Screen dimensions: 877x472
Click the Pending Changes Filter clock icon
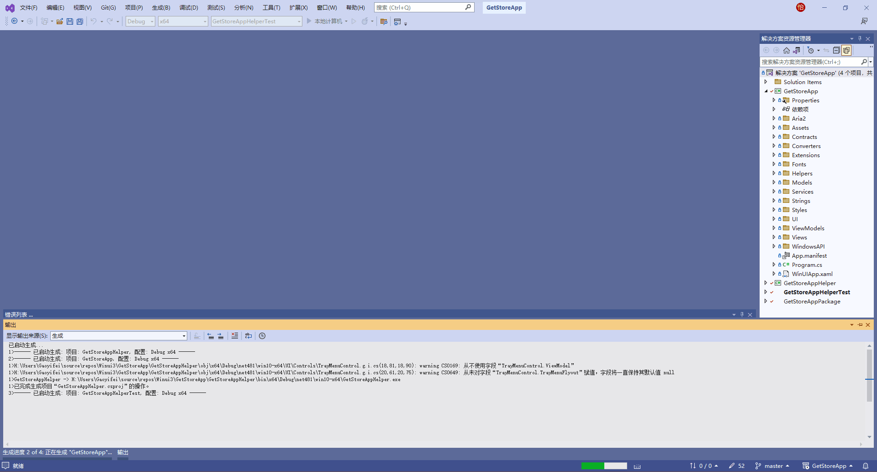pos(811,50)
